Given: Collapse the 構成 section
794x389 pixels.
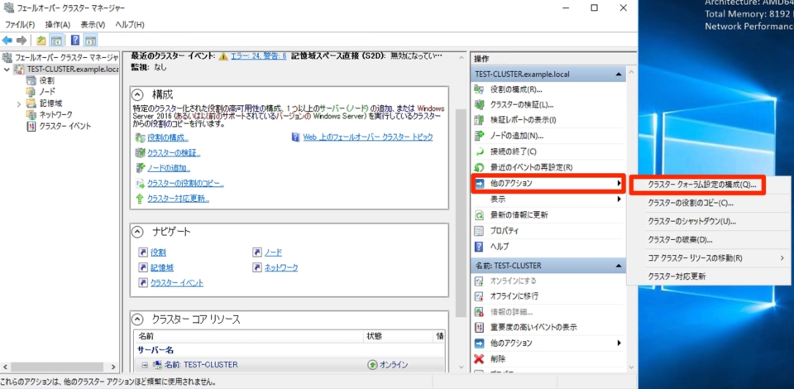Looking at the screenshot, I should click(x=136, y=94).
